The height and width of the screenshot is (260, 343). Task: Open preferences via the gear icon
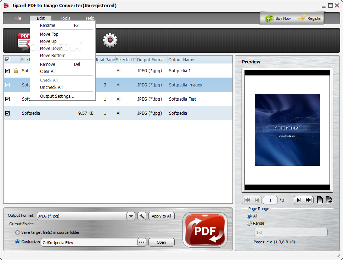point(110,40)
